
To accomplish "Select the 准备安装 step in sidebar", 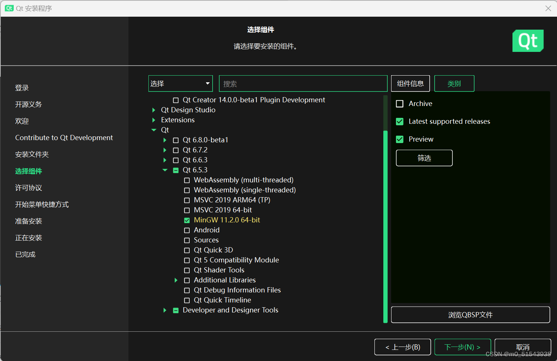I will (x=29, y=221).
